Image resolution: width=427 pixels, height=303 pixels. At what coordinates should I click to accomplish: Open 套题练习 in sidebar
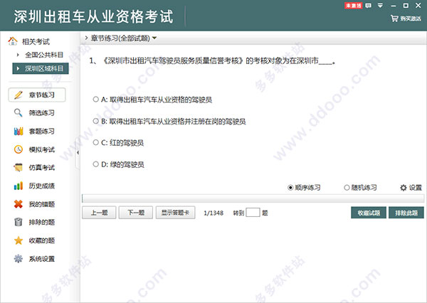(42, 131)
